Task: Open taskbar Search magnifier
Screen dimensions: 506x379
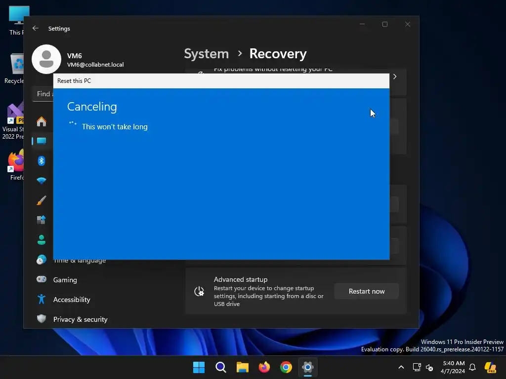Action: (x=221, y=367)
